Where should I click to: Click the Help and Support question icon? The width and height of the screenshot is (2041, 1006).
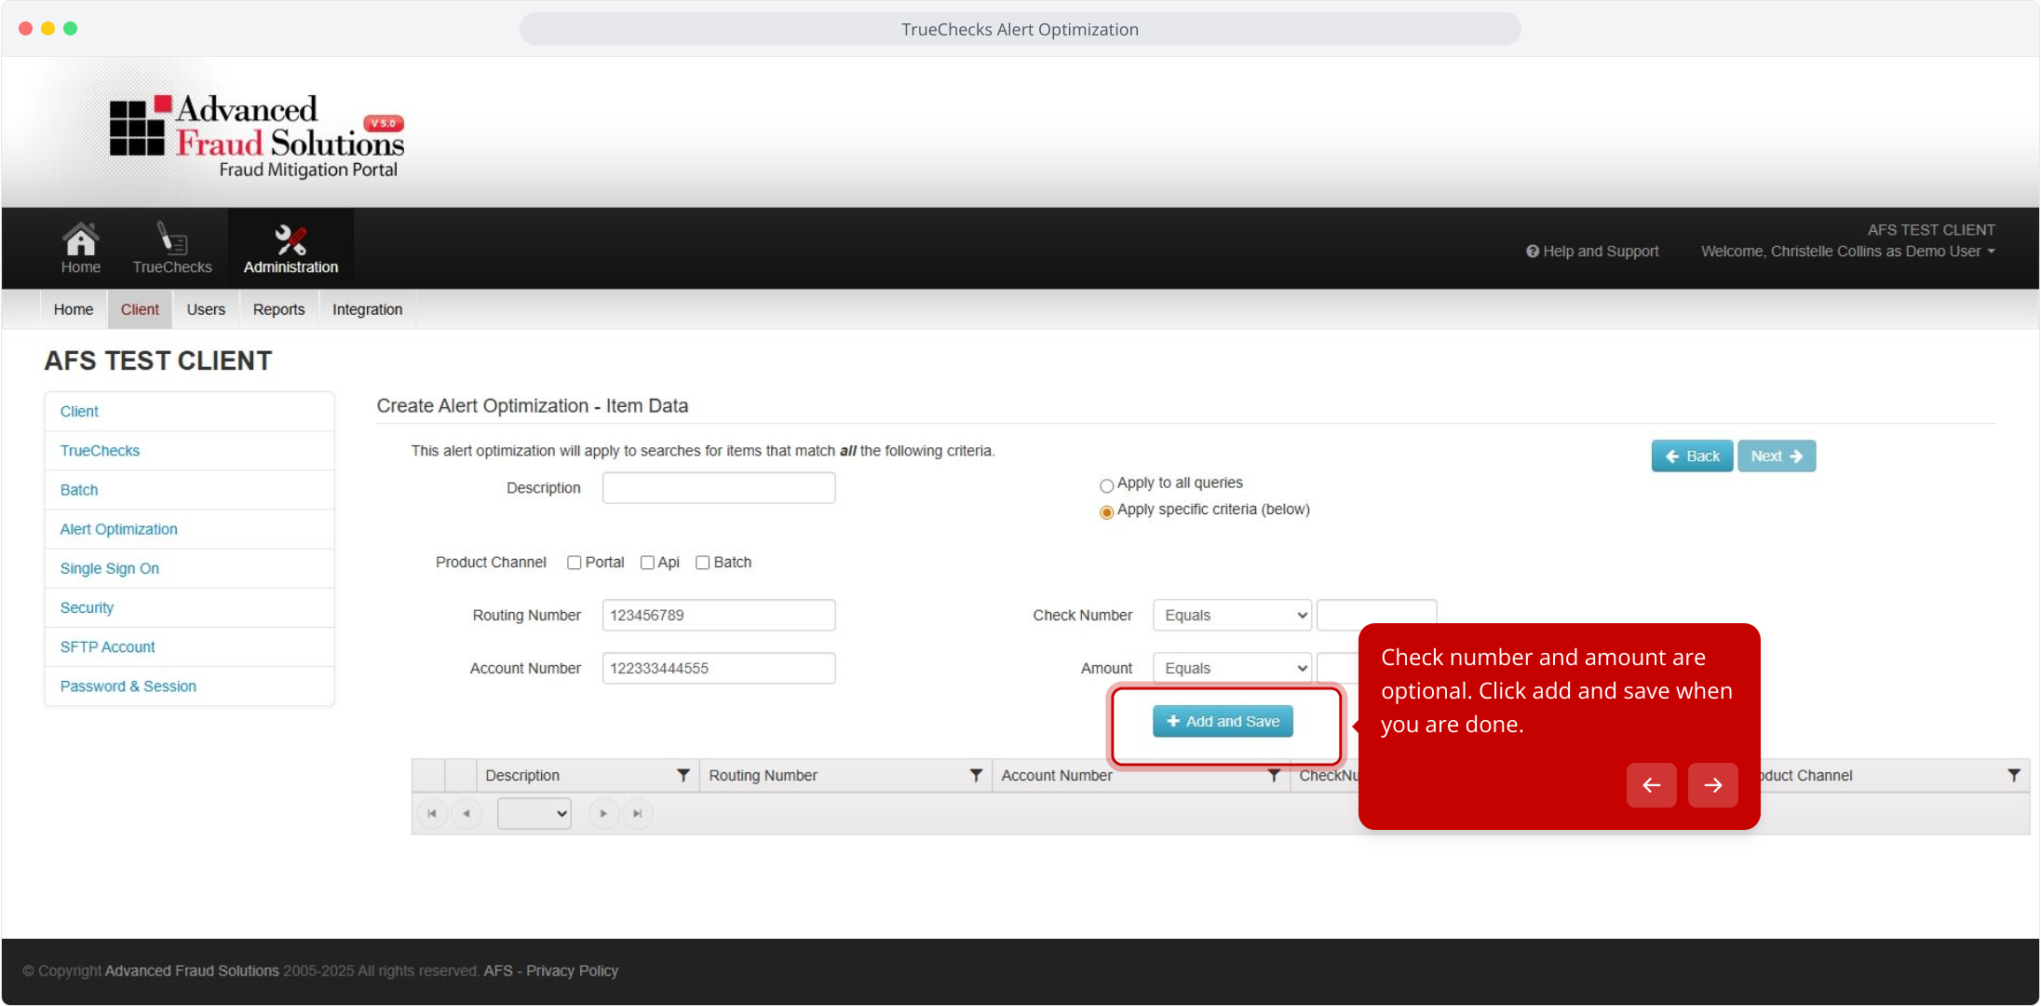tap(1532, 251)
